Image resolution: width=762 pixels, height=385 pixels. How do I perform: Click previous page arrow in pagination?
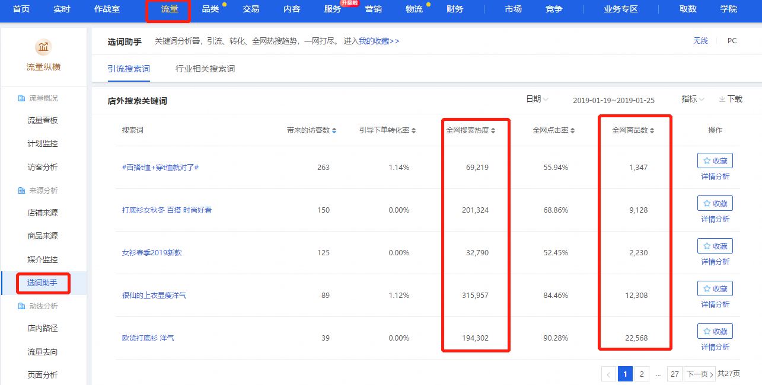pyautogui.click(x=608, y=374)
